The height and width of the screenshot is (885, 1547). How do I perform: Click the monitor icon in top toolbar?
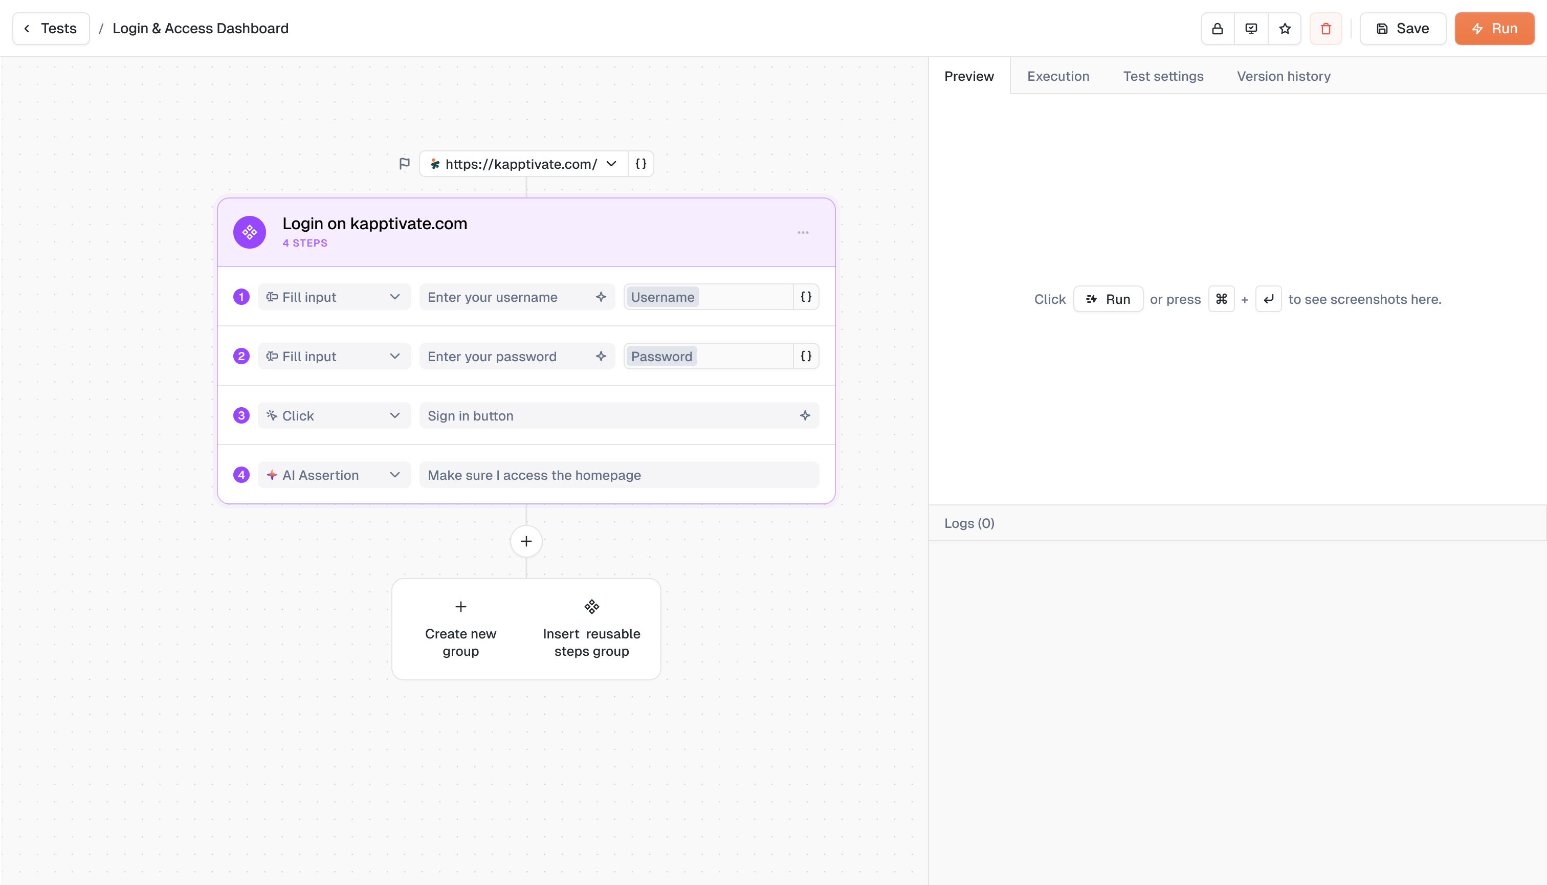tap(1251, 29)
